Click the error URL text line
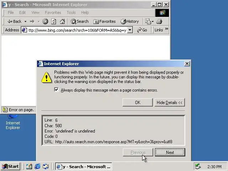Viewport: 228px width, 171px height. [108, 142]
